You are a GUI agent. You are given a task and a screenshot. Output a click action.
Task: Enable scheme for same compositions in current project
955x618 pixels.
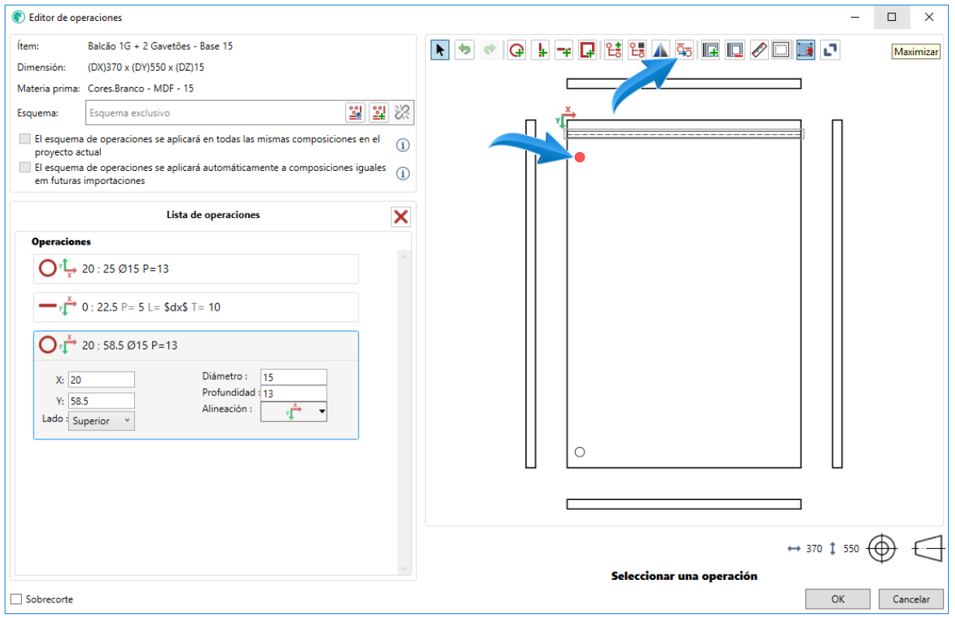[26, 140]
